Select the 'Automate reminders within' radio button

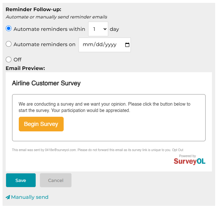point(9,29)
